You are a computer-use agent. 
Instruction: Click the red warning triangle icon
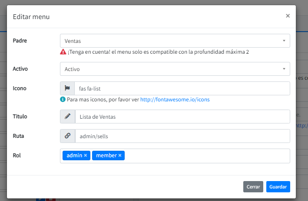pyautogui.click(x=63, y=52)
